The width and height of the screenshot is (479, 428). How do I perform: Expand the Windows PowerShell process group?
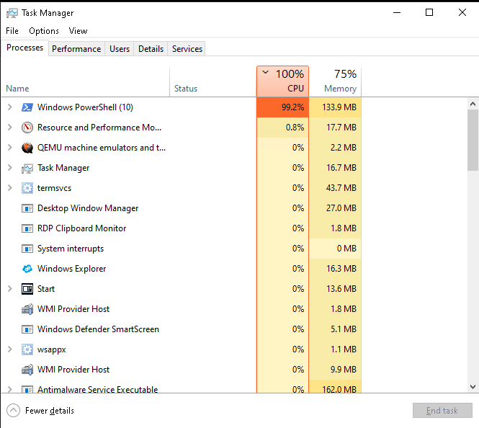tap(9, 107)
